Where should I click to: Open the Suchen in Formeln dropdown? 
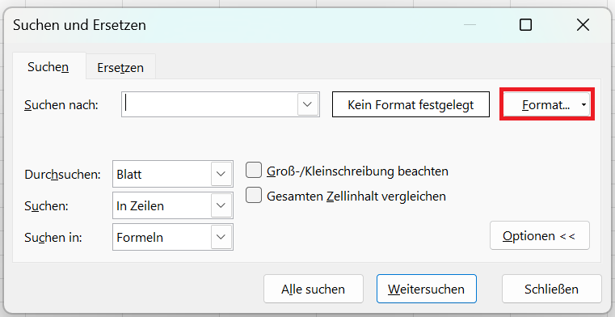click(173, 237)
